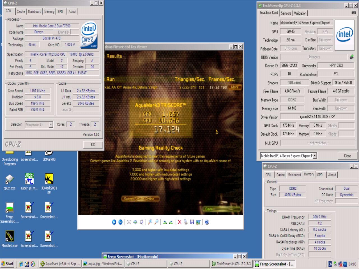Viewport: 359px width, 269px height.
Task: Delete image with the red X icon
Action: click(179, 222)
